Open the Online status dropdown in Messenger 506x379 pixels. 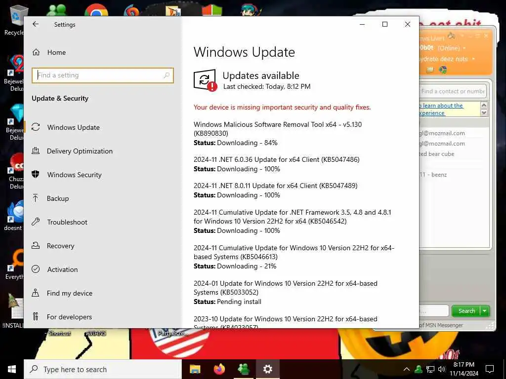click(464, 48)
